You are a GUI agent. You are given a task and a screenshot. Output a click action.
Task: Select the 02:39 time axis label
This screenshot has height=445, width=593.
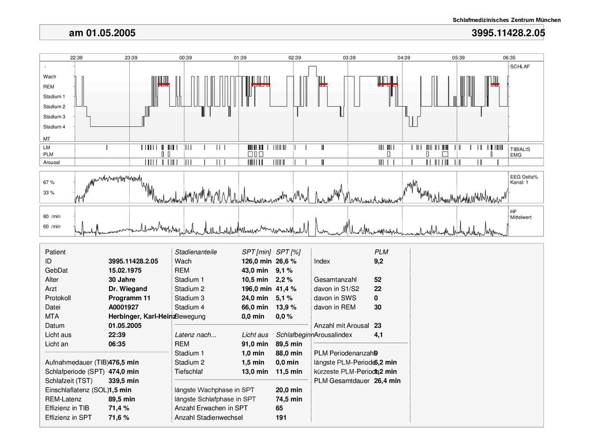coord(295,58)
